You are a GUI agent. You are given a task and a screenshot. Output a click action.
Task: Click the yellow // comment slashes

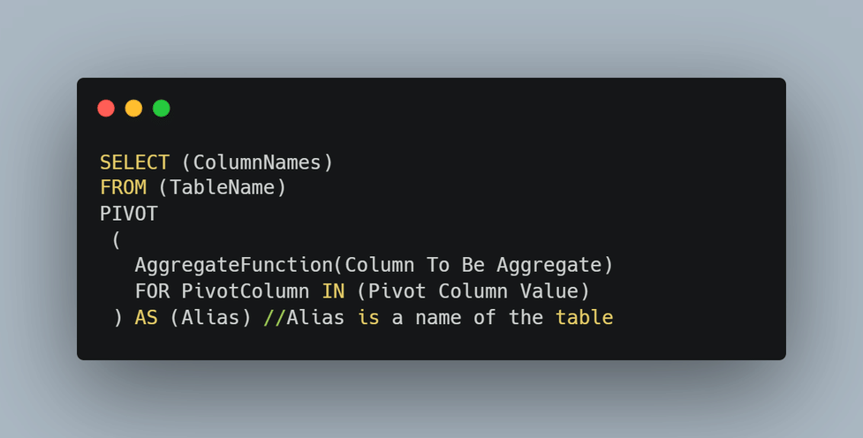click(x=274, y=317)
